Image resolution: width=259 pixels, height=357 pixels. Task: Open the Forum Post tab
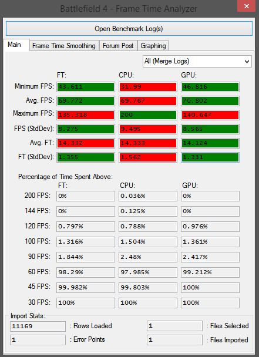tap(118, 46)
